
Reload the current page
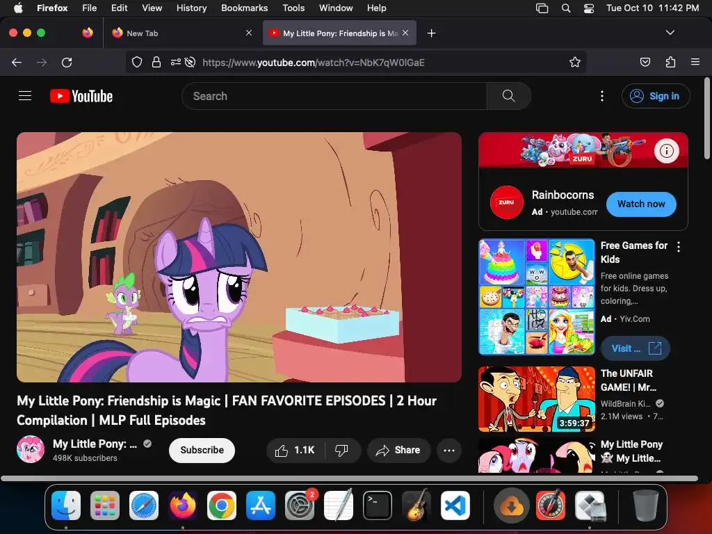coord(67,62)
